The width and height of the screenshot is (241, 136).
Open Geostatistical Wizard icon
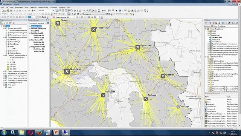(131, 14)
